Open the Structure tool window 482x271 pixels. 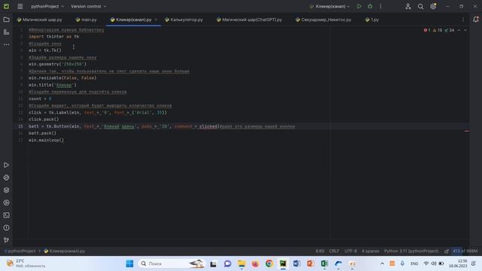[x=6, y=32]
